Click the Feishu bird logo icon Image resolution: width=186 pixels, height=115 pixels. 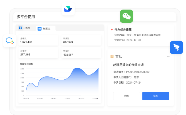click(x=68, y=9)
